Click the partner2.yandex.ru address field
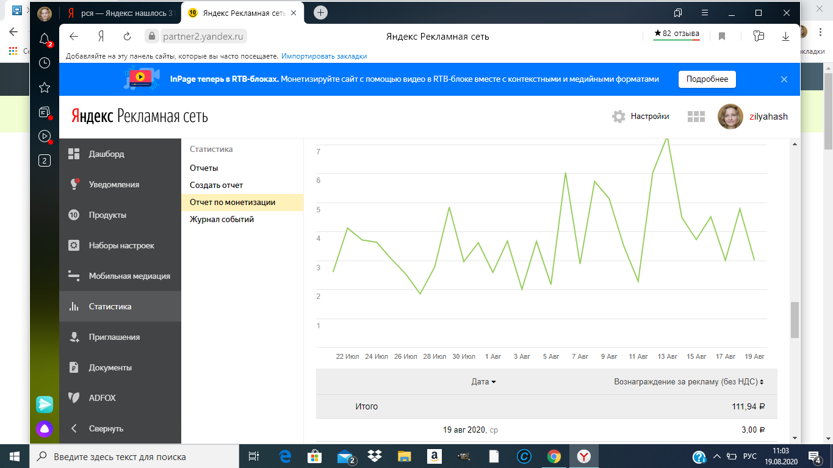The width and height of the screenshot is (833, 468). [x=203, y=37]
